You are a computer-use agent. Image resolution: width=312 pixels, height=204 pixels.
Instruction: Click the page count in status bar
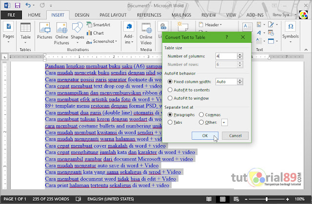15,199
